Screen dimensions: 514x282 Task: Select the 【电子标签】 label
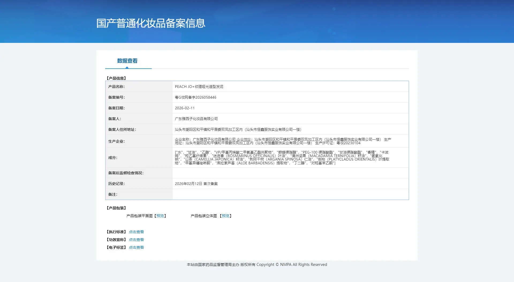point(116,247)
